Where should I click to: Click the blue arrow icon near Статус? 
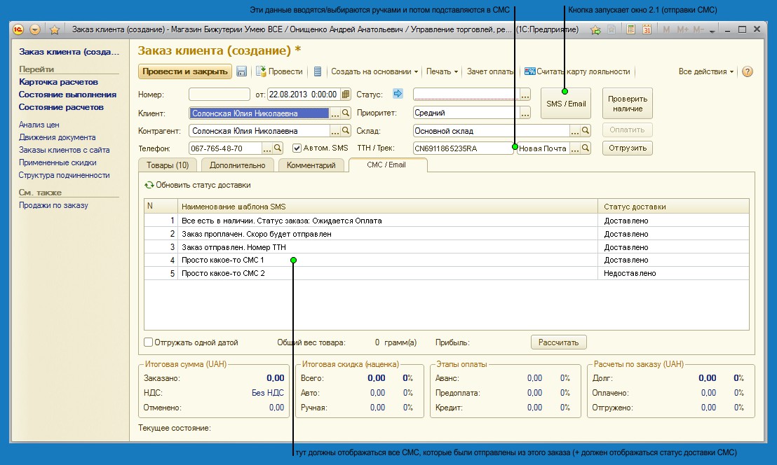click(398, 94)
